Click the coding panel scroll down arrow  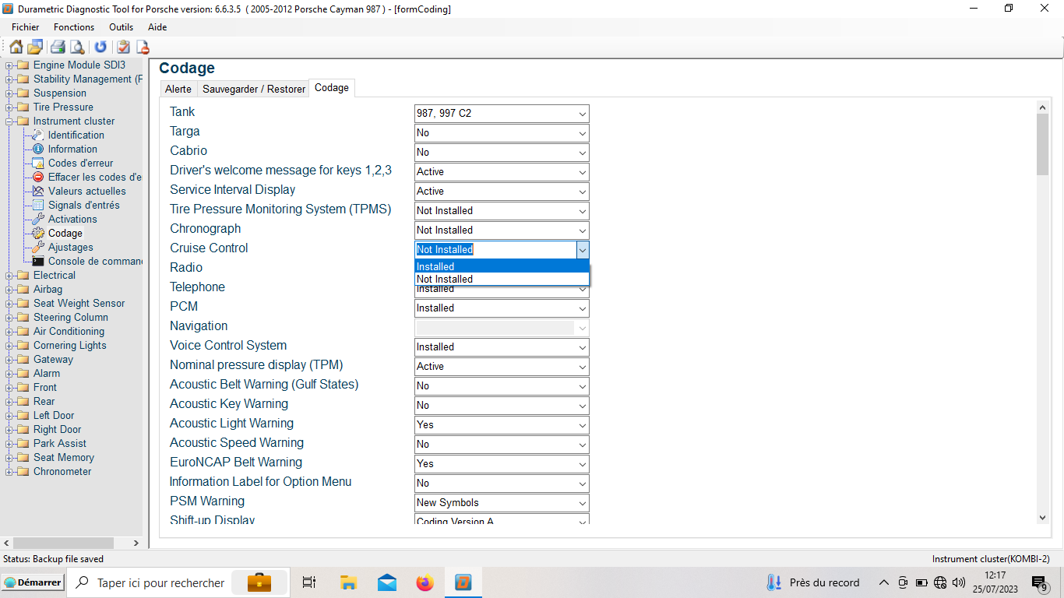[1043, 518]
